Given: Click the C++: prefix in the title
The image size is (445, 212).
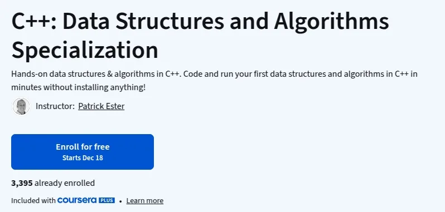Looking at the screenshot, I should [x=34, y=22].
